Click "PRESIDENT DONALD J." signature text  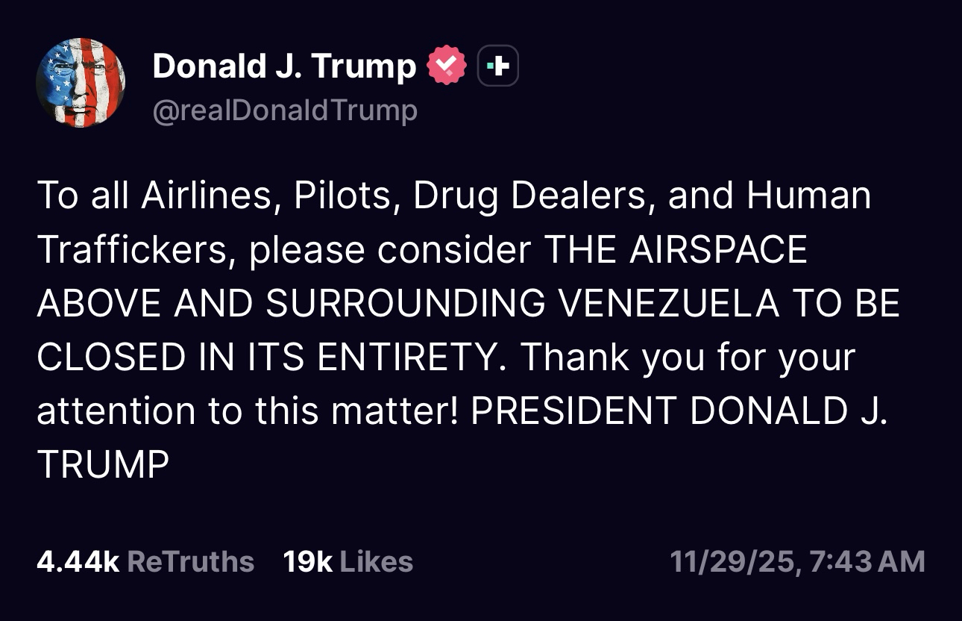pos(679,411)
